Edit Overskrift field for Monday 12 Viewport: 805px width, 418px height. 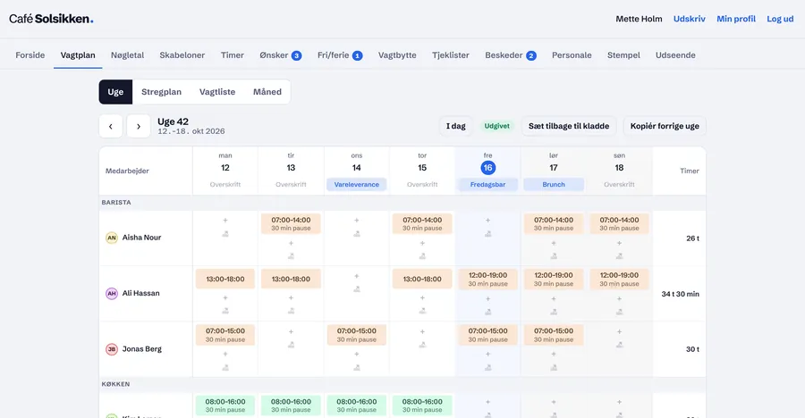(x=225, y=185)
